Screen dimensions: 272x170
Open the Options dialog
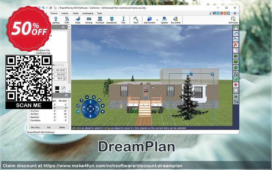164,20
